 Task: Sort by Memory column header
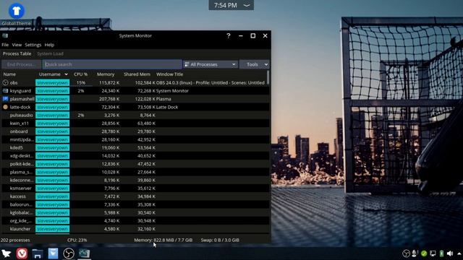click(106, 74)
